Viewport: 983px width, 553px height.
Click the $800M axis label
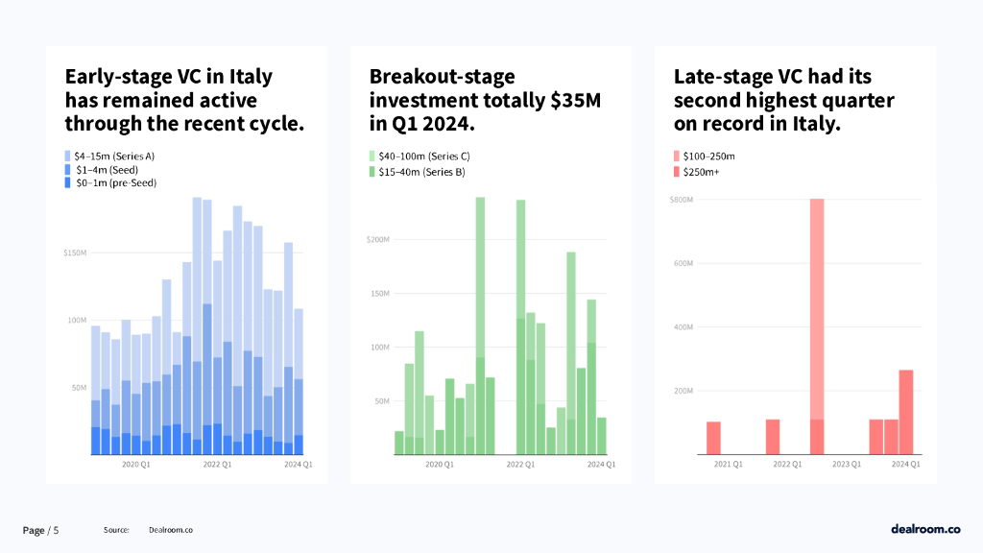click(x=682, y=200)
